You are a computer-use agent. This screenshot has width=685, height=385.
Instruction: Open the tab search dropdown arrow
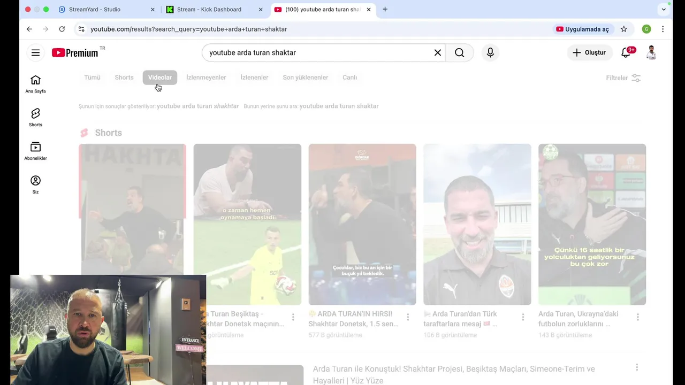point(664,9)
